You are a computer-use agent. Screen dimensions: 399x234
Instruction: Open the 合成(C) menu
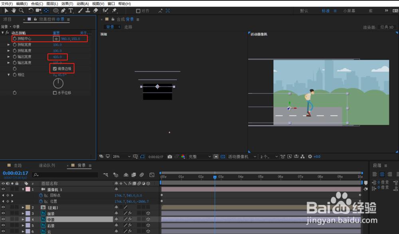point(37,4)
